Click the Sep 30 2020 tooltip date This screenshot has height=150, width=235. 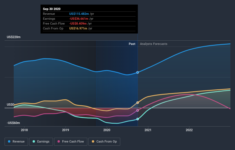[52, 9]
